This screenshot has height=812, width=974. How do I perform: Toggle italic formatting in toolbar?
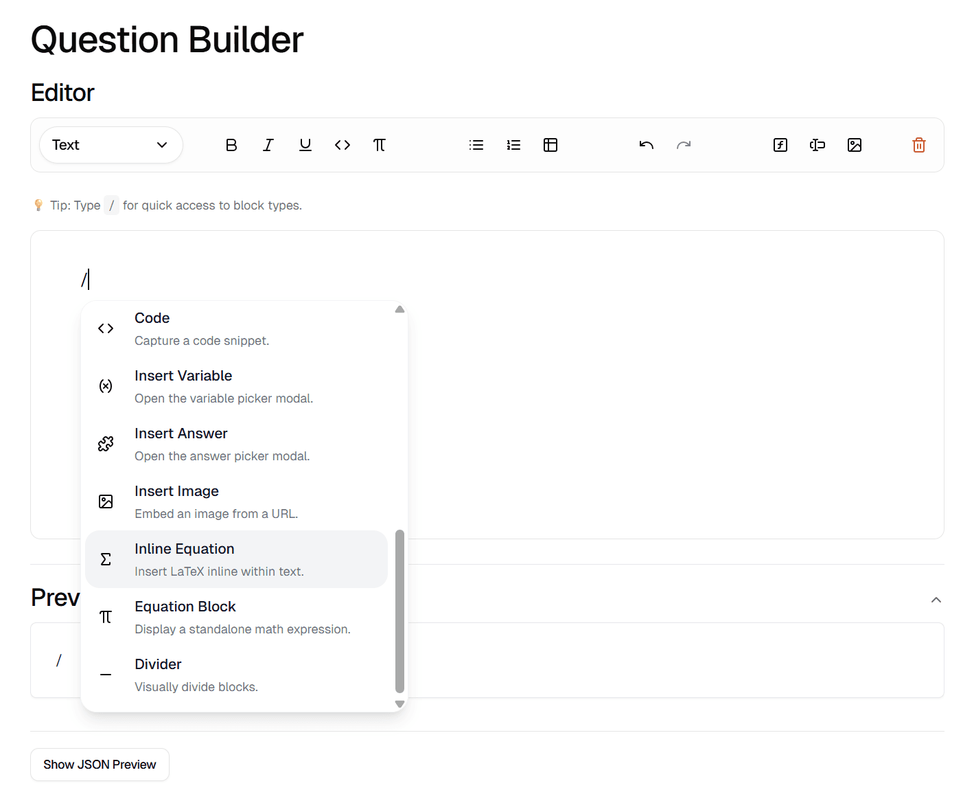(268, 145)
